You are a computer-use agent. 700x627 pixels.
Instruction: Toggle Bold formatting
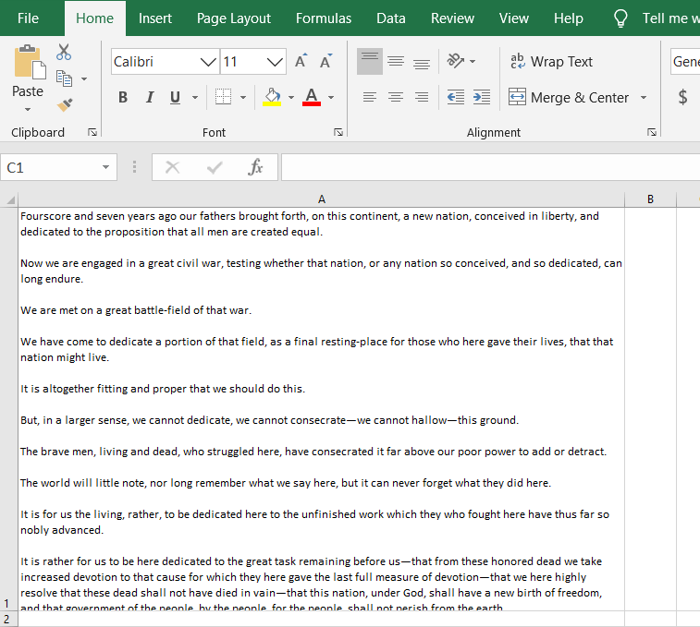(x=123, y=97)
